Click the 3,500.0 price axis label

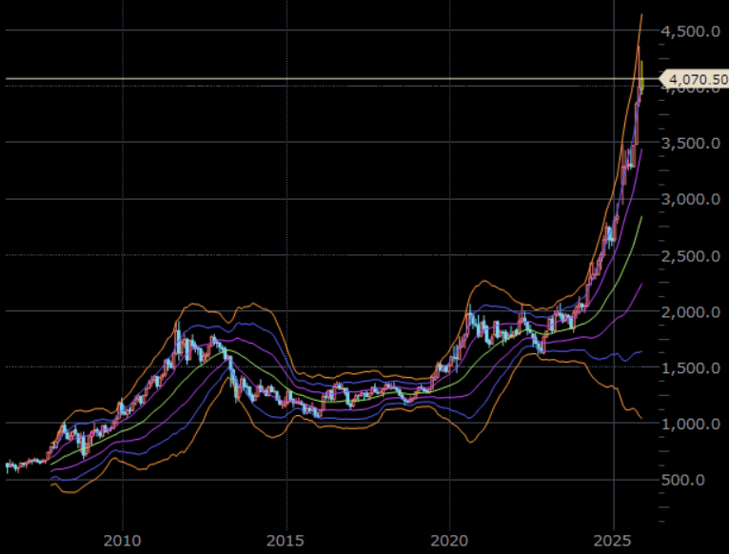click(x=690, y=144)
